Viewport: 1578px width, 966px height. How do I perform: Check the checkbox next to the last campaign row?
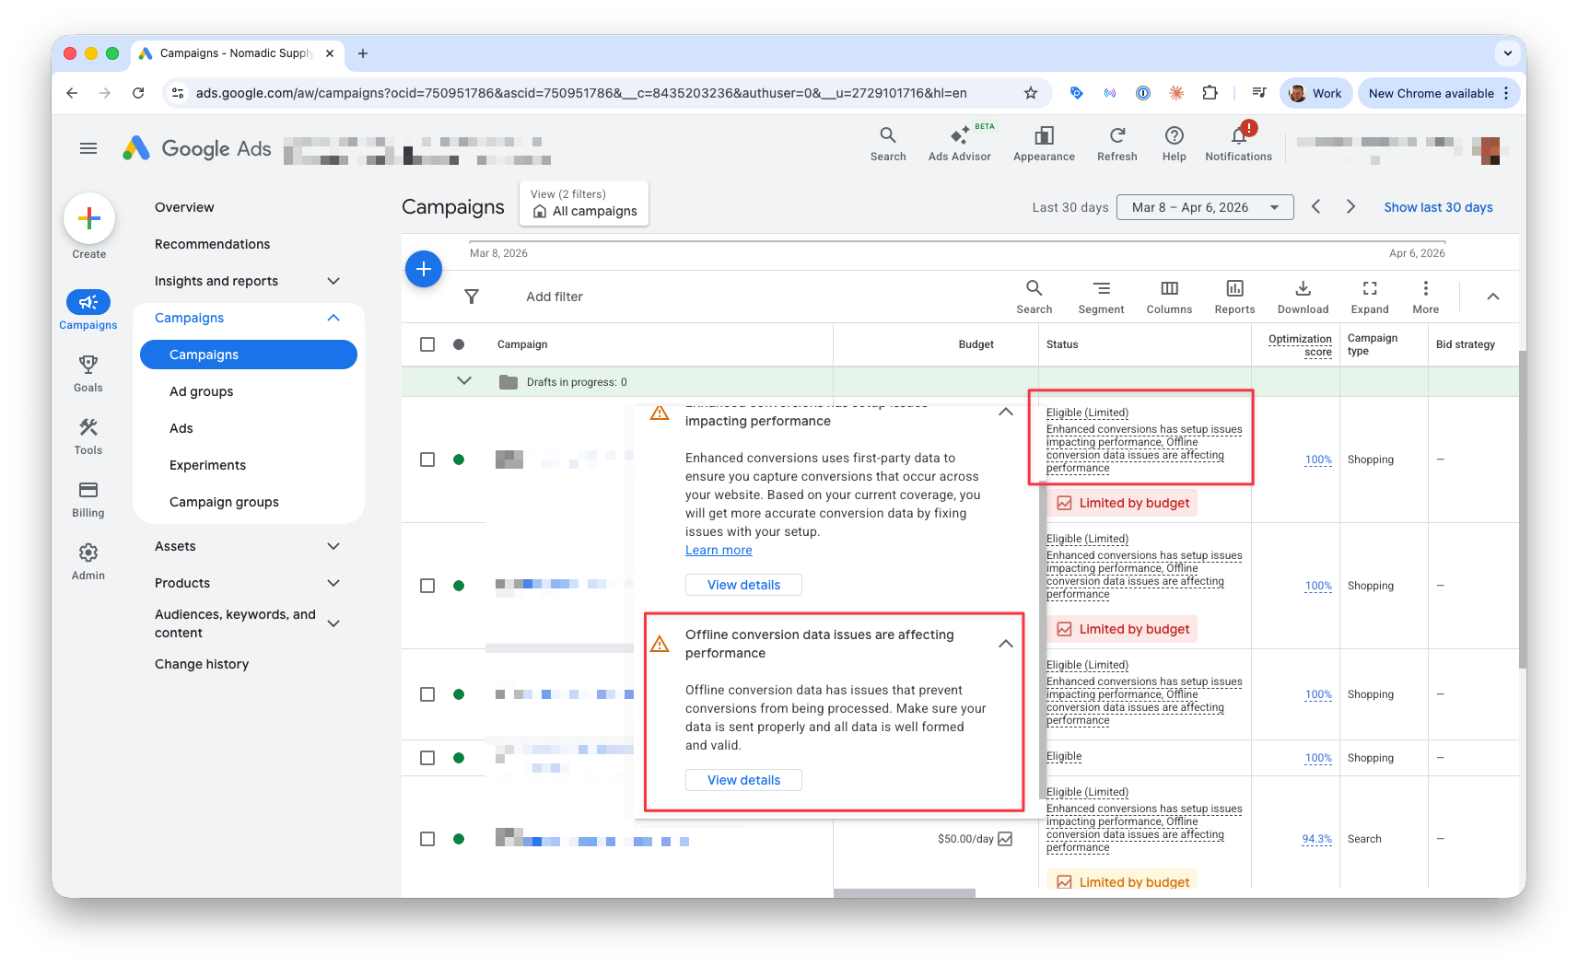pos(427,838)
